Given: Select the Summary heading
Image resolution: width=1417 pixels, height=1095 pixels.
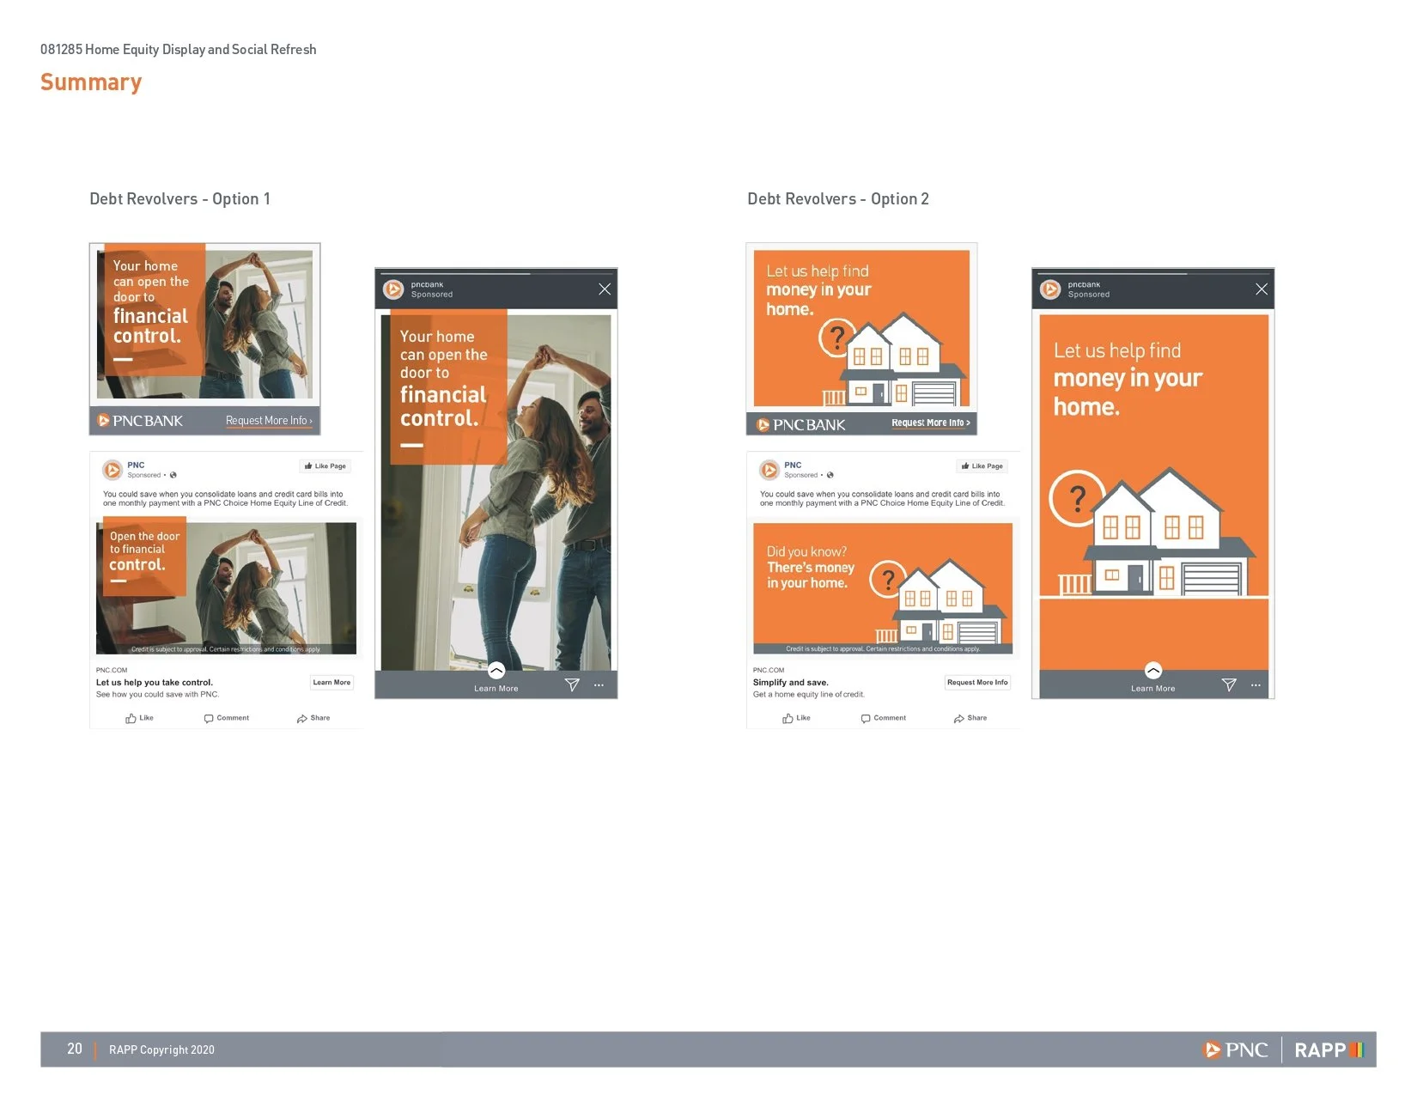Looking at the screenshot, I should pyautogui.click(x=91, y=82).
